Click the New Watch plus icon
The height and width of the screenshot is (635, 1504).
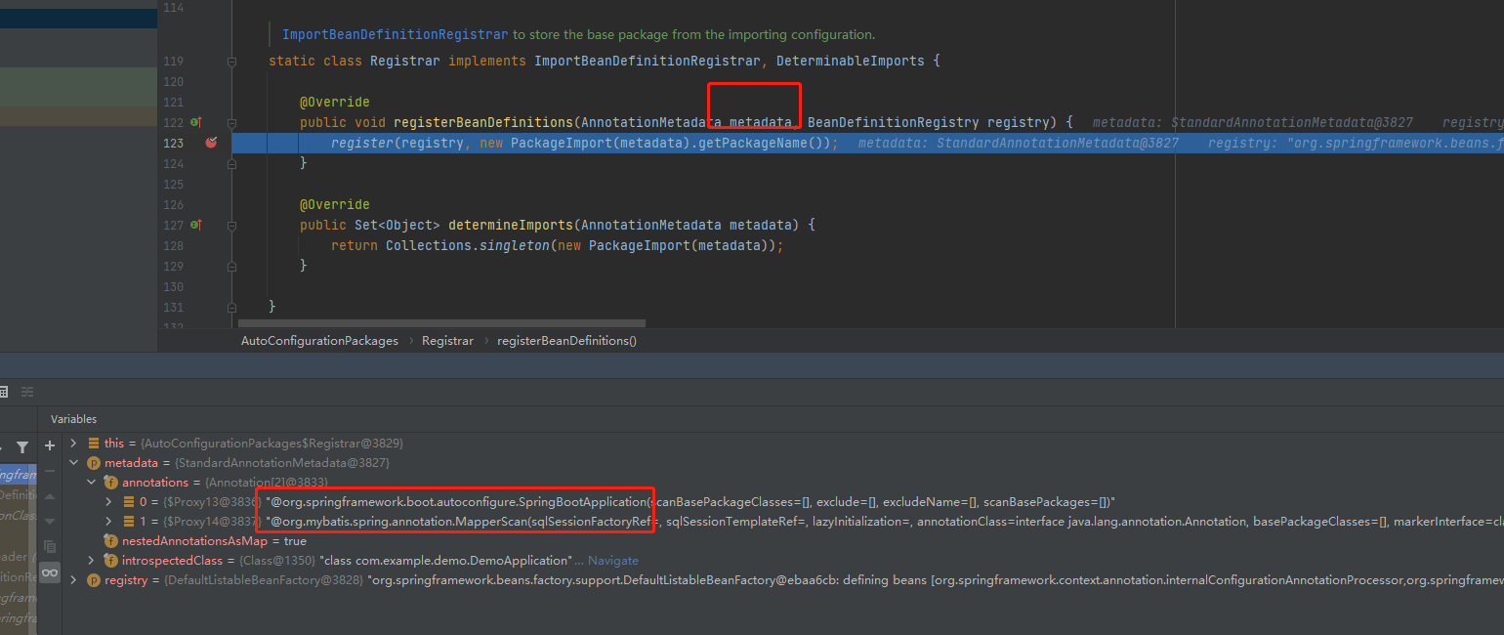(51, 445)
